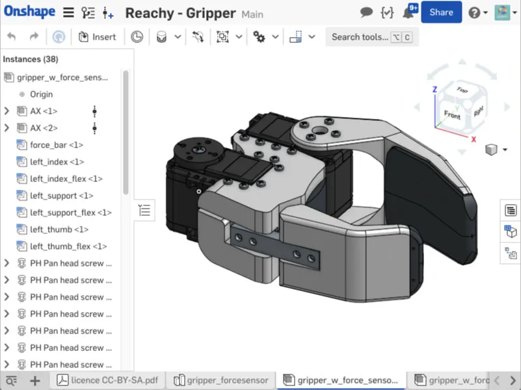Expand the AX <1> subassembly
Screen dimensions: 521x390
tap(7, 111)
